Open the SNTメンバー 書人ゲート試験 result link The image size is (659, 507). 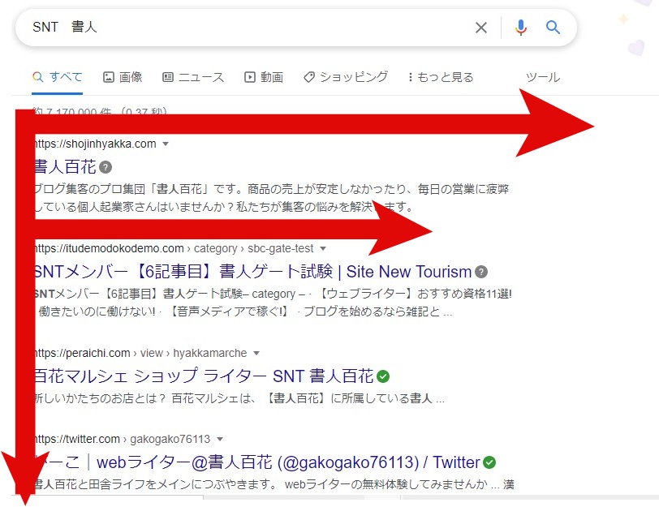253,272
